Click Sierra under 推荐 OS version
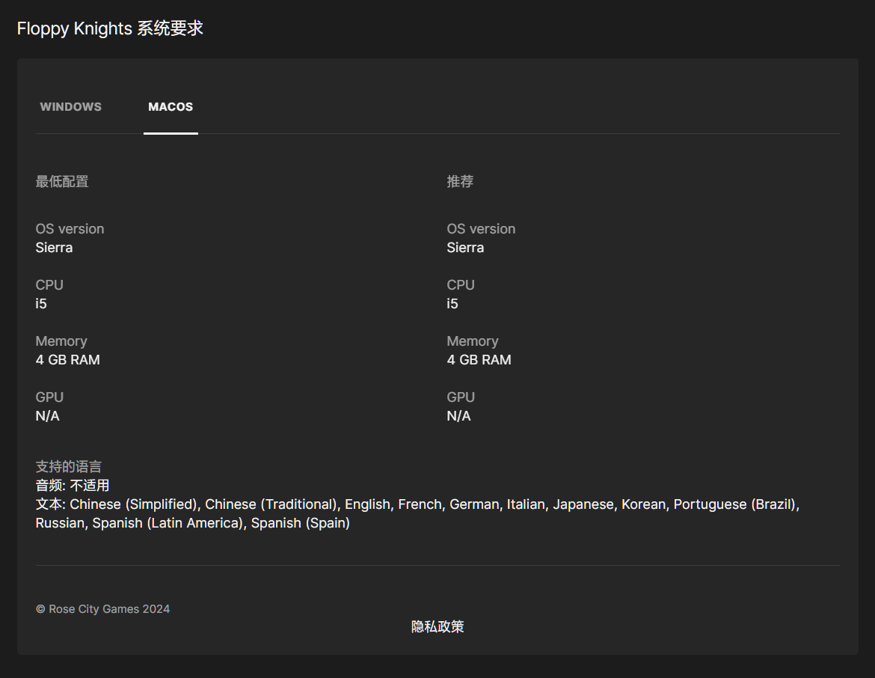The image size is (875, 678). pos(465,248)
